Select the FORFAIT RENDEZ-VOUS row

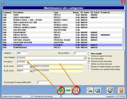(62, 27)
